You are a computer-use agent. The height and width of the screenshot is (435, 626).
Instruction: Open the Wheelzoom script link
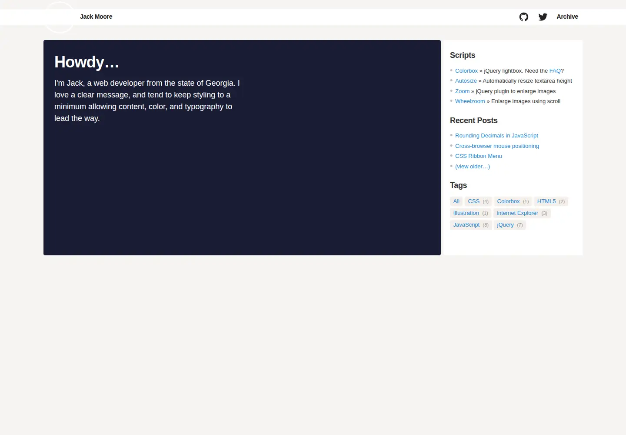(x=470, y=101)
